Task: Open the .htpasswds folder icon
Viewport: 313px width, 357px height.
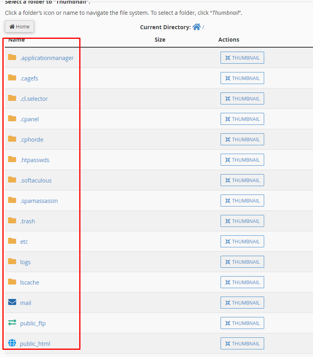Action: 12,159
